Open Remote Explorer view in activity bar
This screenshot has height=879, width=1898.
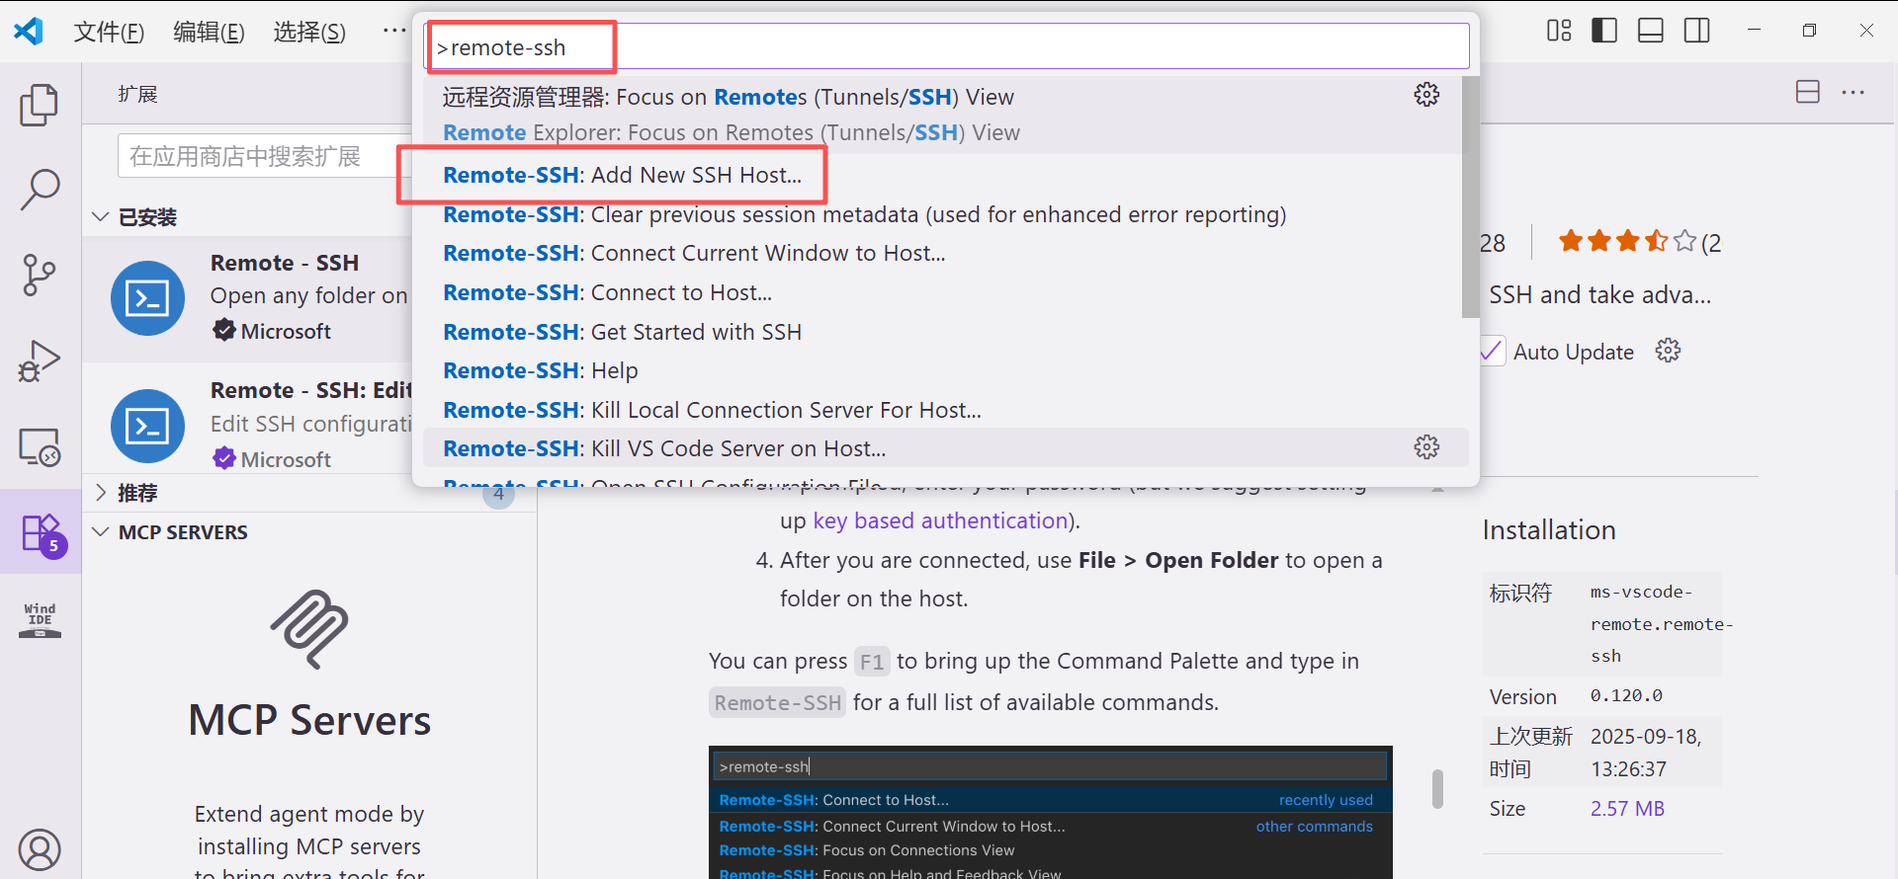(x=40, y=446)
